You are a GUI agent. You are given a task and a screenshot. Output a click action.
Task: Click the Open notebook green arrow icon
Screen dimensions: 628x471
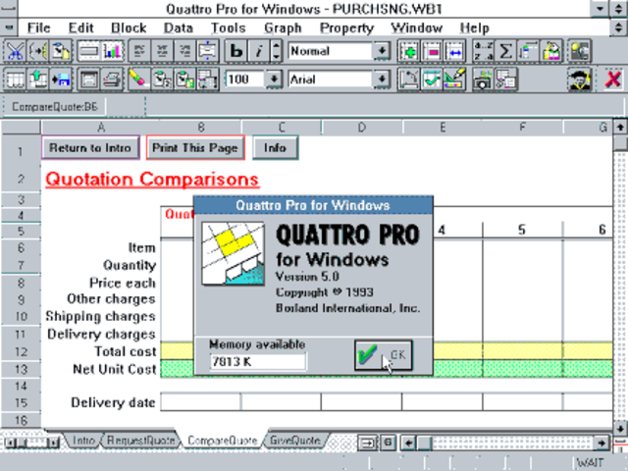(x=37, y=79)
